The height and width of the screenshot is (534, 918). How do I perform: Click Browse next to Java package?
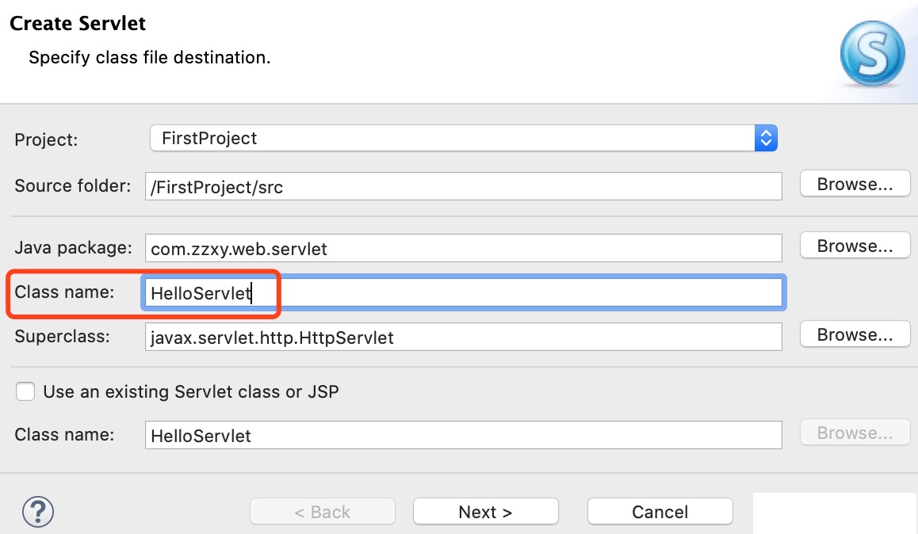click(855, 246)
